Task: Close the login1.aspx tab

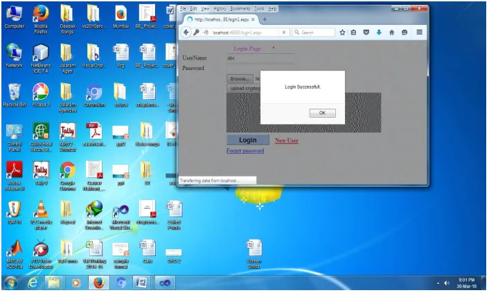Action: pos(253,19)
